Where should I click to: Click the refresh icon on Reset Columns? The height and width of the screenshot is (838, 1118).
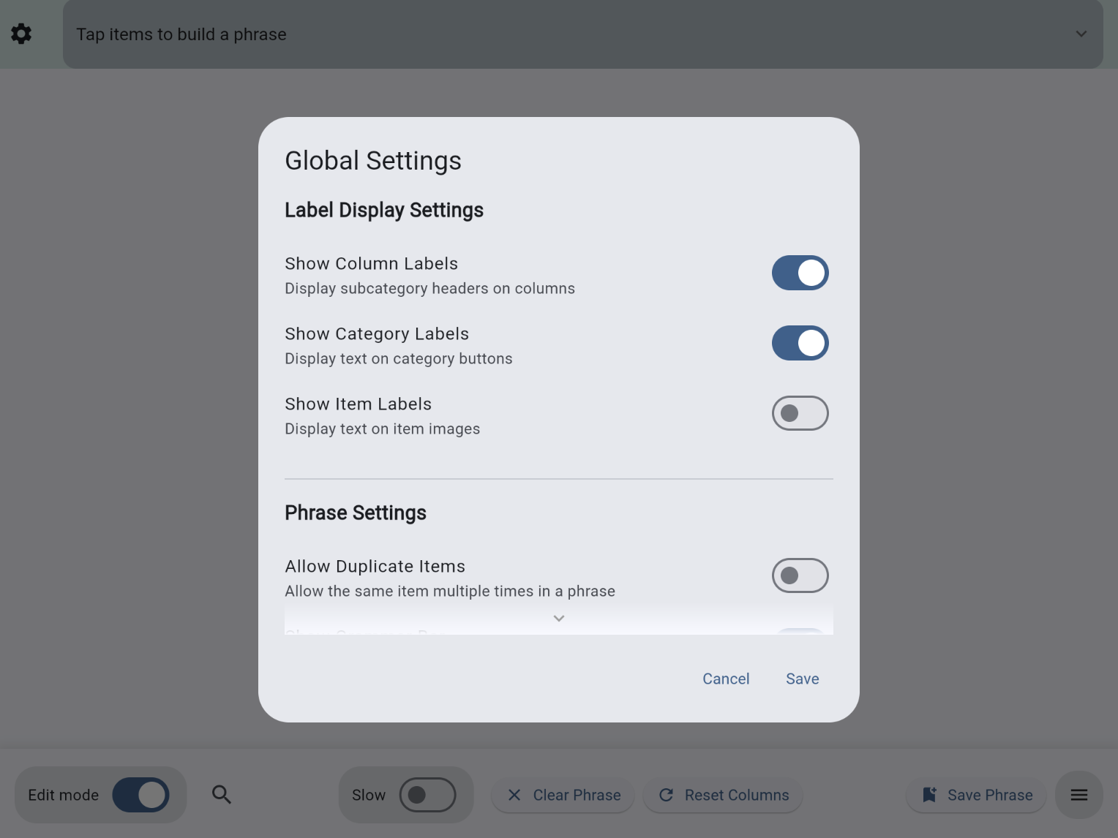tap(666, 795)
